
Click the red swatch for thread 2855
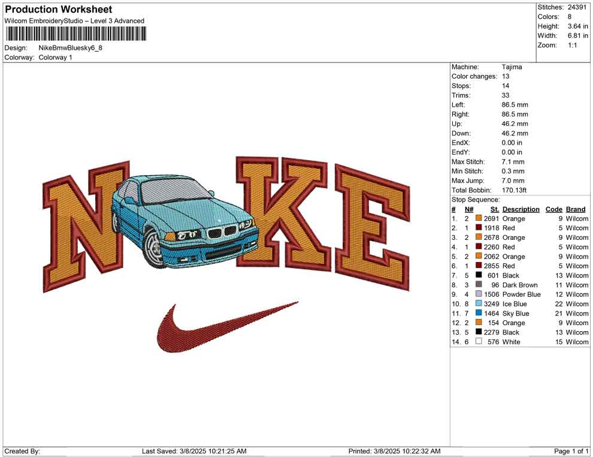(x=479, y=266)
